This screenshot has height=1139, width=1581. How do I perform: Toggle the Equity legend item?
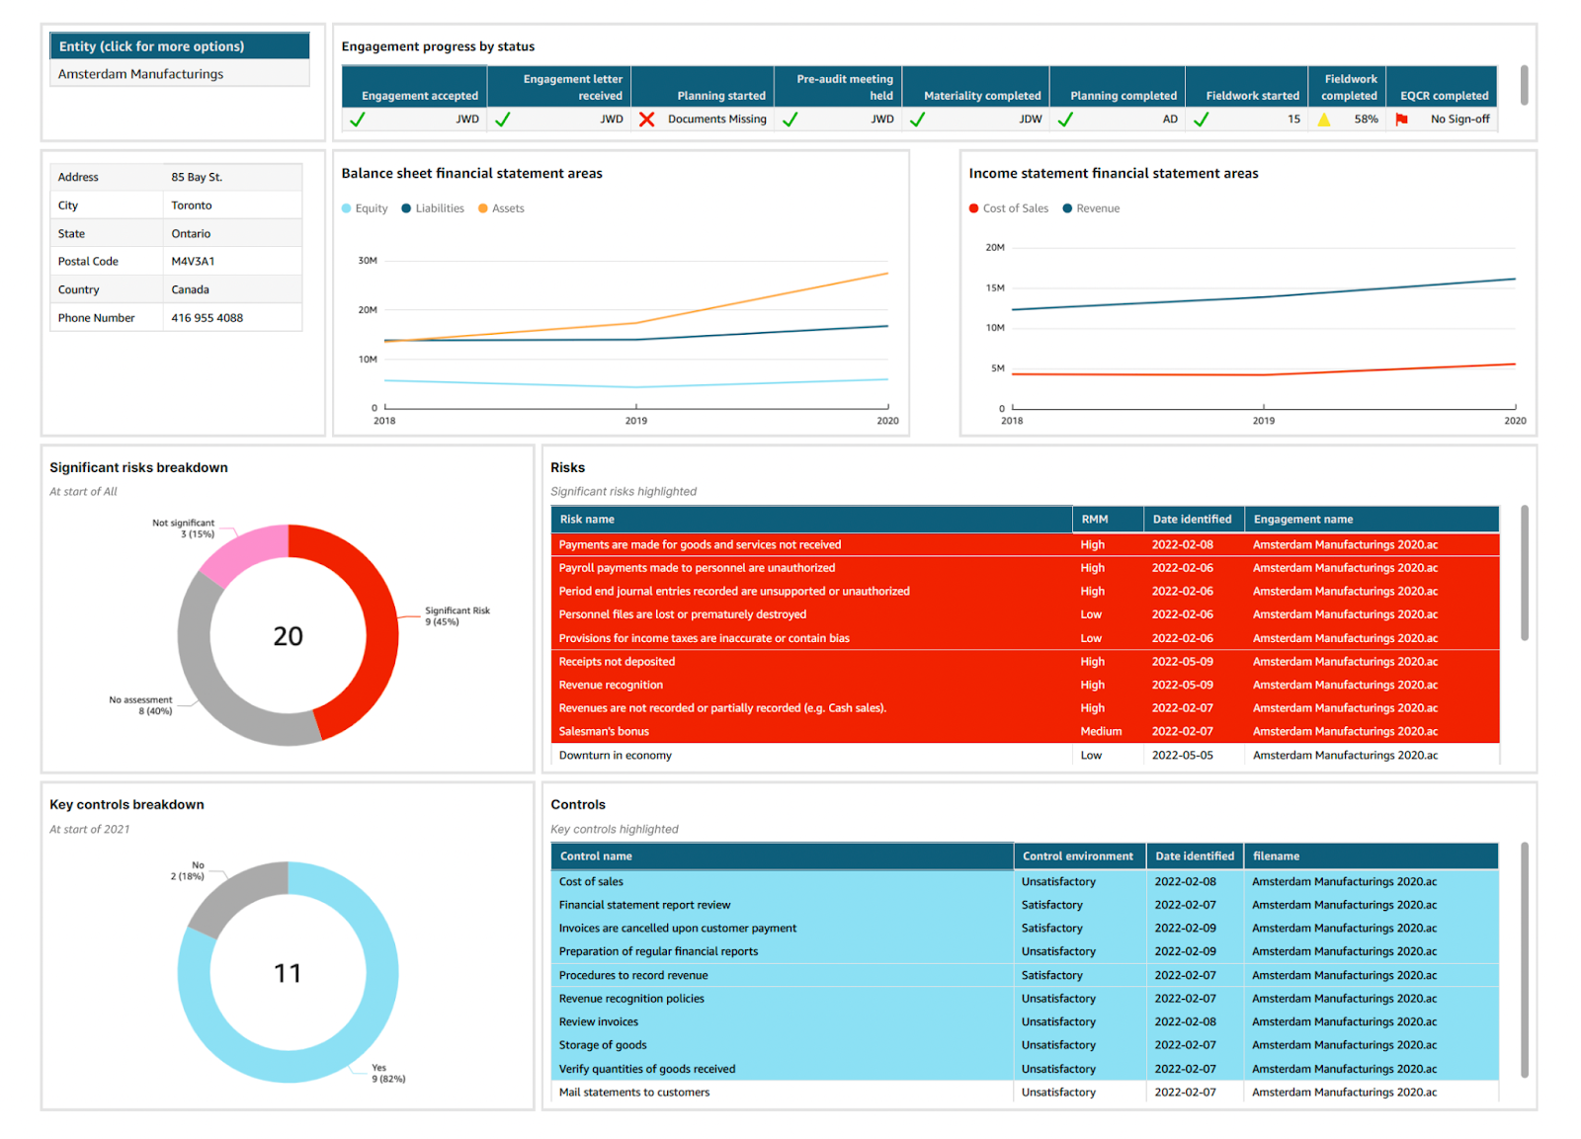pyautogui.click(x=365, y=208)
